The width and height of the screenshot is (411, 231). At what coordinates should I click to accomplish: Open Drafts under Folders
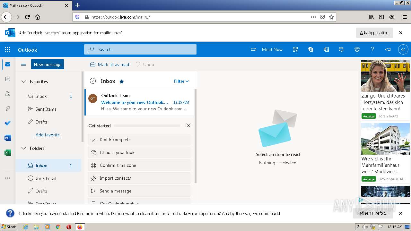tap(48, 191)
